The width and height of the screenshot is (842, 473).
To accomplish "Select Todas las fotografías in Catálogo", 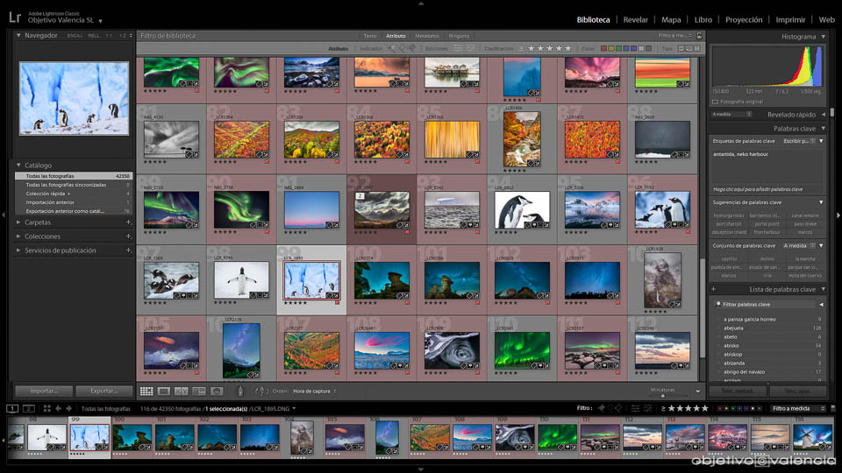I will [74, 176].
